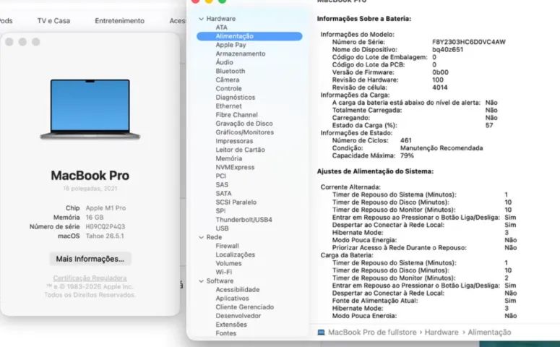This screenshot has width=560, height=347.
Task: Open NVMExpress entry
Action: pos(235,167)
